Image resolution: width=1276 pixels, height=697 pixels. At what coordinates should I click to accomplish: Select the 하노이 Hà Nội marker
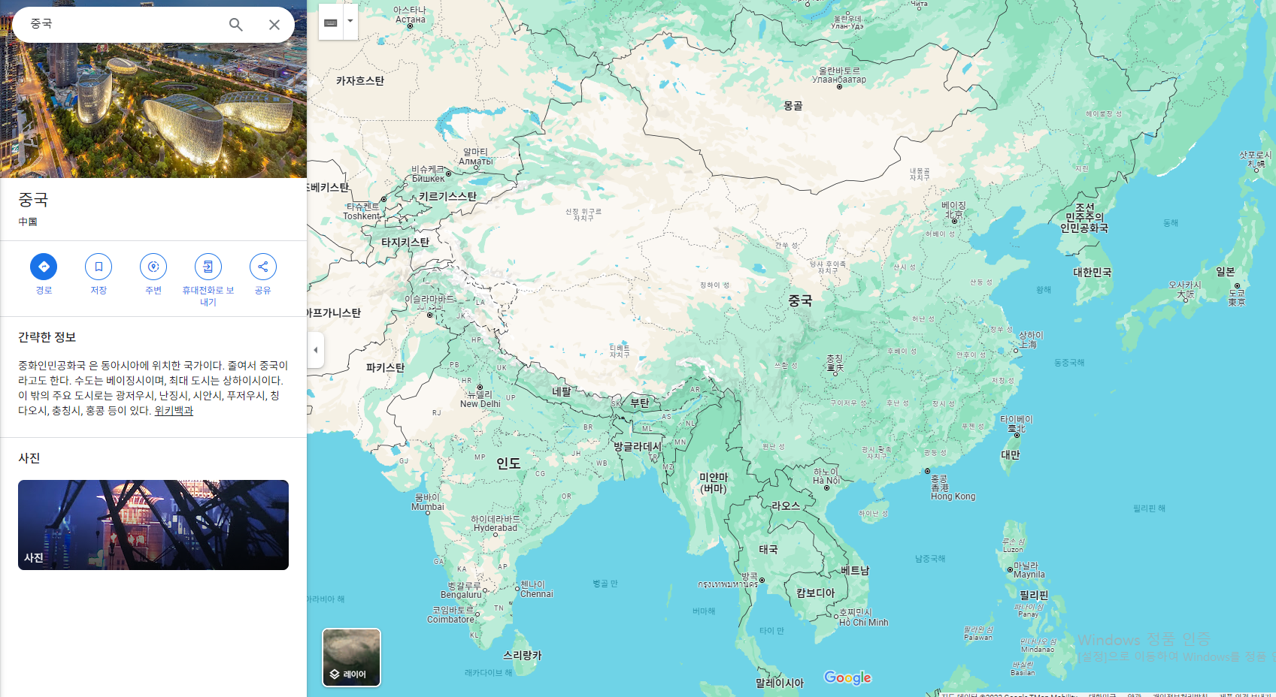tap(827, 487)
